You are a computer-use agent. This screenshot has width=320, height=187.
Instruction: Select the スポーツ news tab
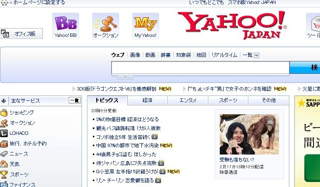(x=228, y=100)
